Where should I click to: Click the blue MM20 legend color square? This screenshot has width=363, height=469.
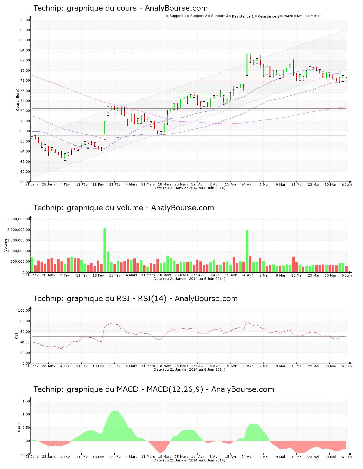coord(282,16)
